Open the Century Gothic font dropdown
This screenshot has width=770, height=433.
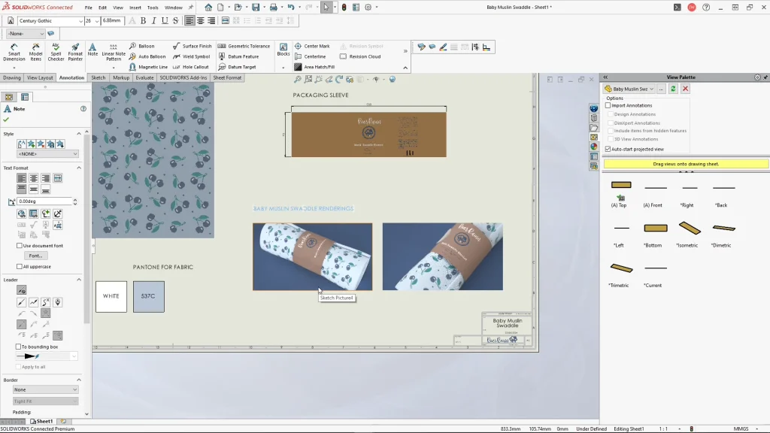tap(80, 21)
